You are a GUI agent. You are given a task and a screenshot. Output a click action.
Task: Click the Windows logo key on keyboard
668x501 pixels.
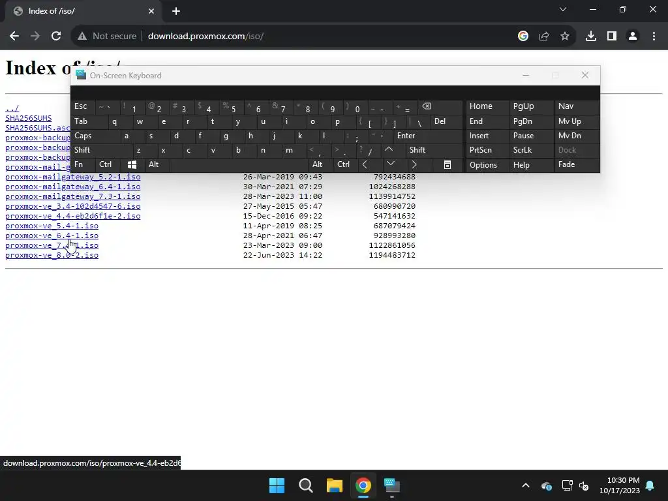click(x=132, y=164)
